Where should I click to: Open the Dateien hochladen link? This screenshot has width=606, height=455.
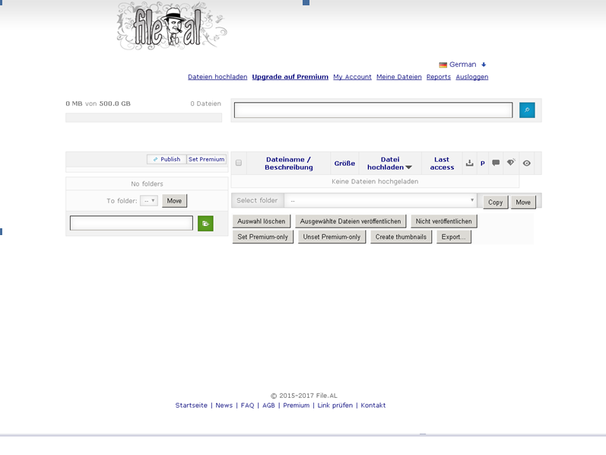pyautogui.click(x=217, y=77)
